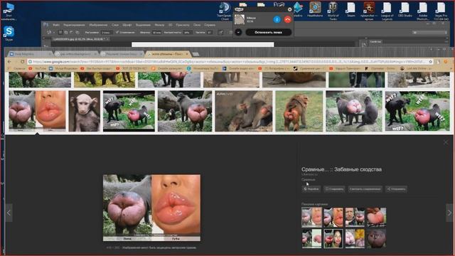Open the World of Tanks desktop shortcut
The height and width of the screenshot is (256, 455).
click(x=333, y=11)
